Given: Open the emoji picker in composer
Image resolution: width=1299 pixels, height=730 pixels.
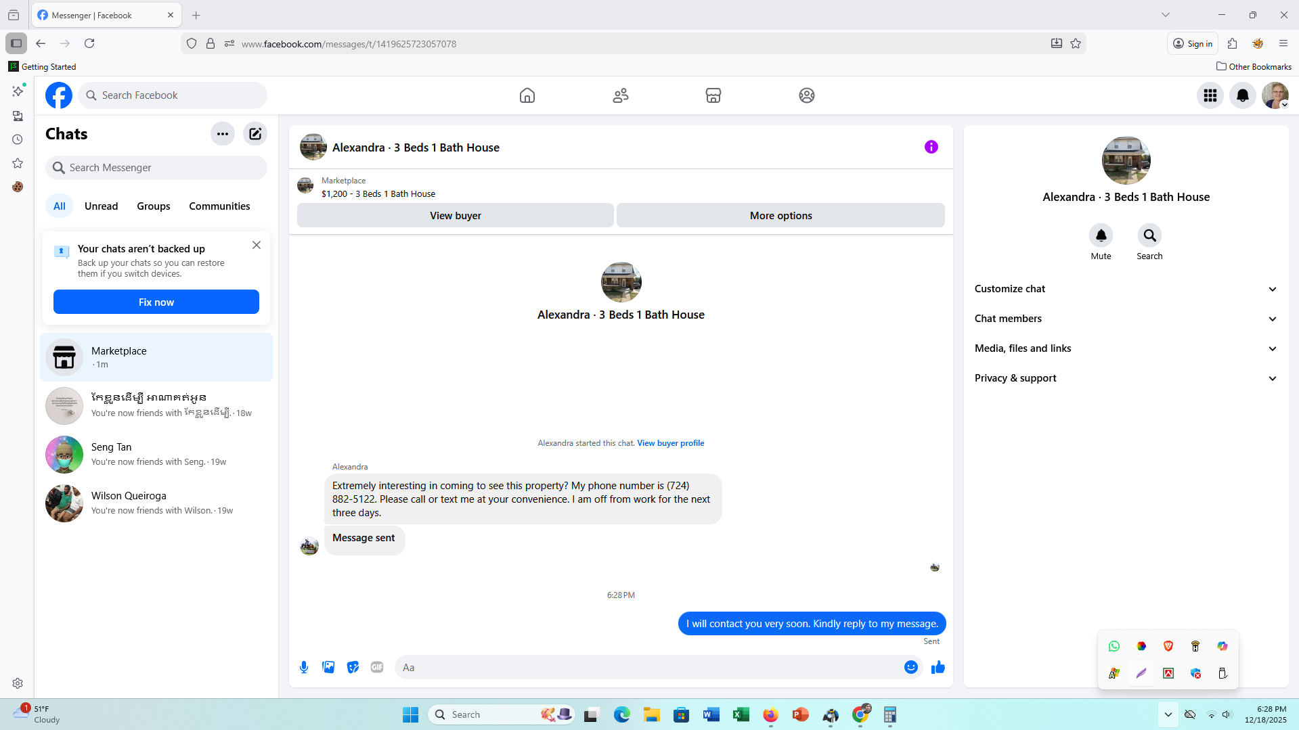Looking at the screenshot, I should tap(911, 668).
